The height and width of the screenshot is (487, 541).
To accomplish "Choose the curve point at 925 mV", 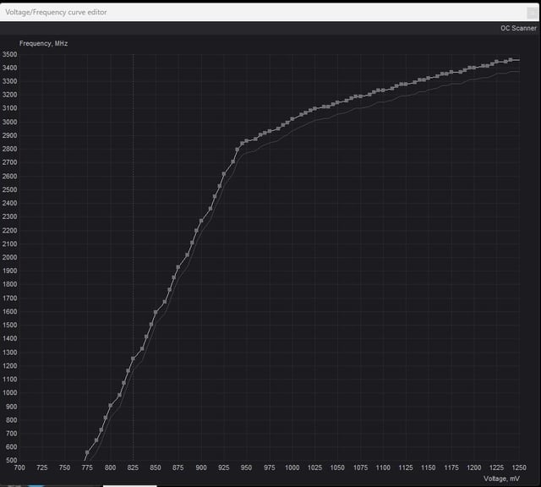I will [224, 174].
